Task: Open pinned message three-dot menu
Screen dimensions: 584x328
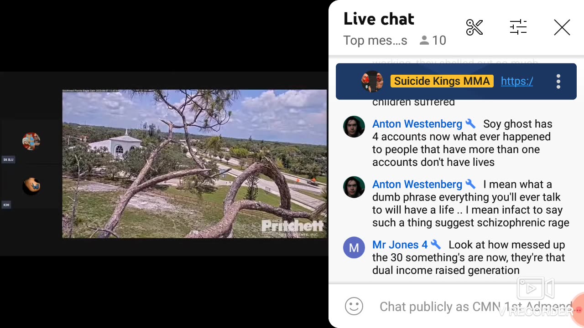Action: click(x=558, y=82)
